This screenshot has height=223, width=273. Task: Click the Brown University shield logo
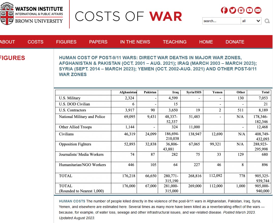click(7, 13)
